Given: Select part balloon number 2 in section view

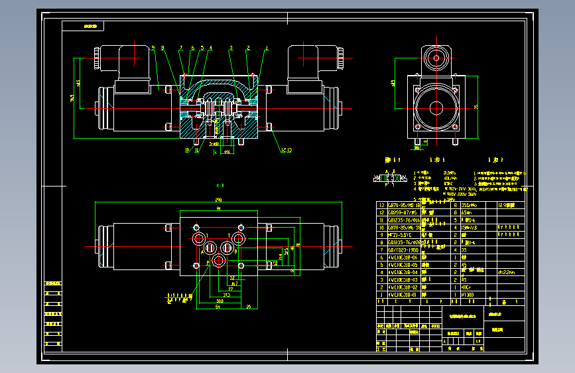Looking at the screenshot, I should [x=248, y=48].
